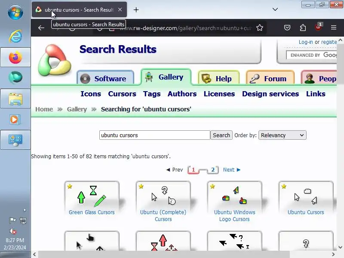This screenshot has width=344, height=258.
Task: Close the ubuntu cursors browser tab
Action: (x=120, y=9)
